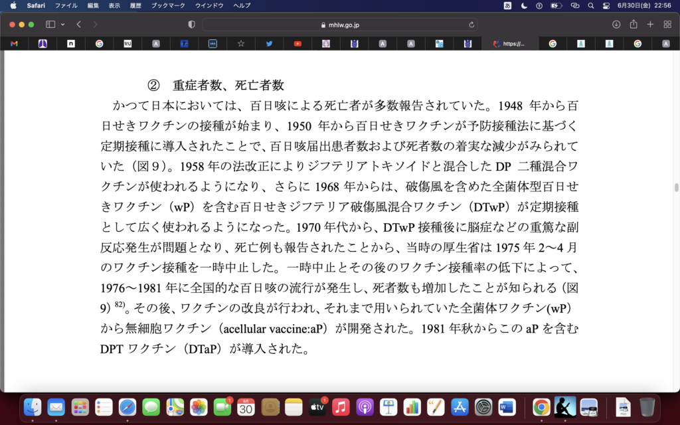Image resolution: width=680 pixels, height=425 pixels.
Task: Toggle Focus mode with the moon icon
Action: (524, 6)
